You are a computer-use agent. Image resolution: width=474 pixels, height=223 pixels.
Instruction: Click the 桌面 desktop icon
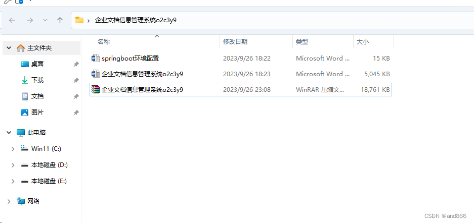coord(24,64)
